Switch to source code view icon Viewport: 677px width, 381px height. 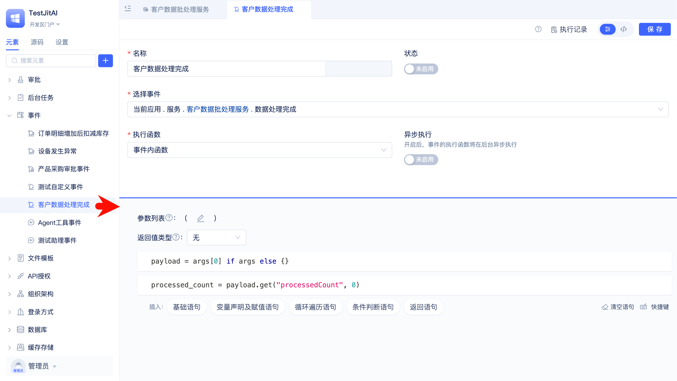click(624, 29)
